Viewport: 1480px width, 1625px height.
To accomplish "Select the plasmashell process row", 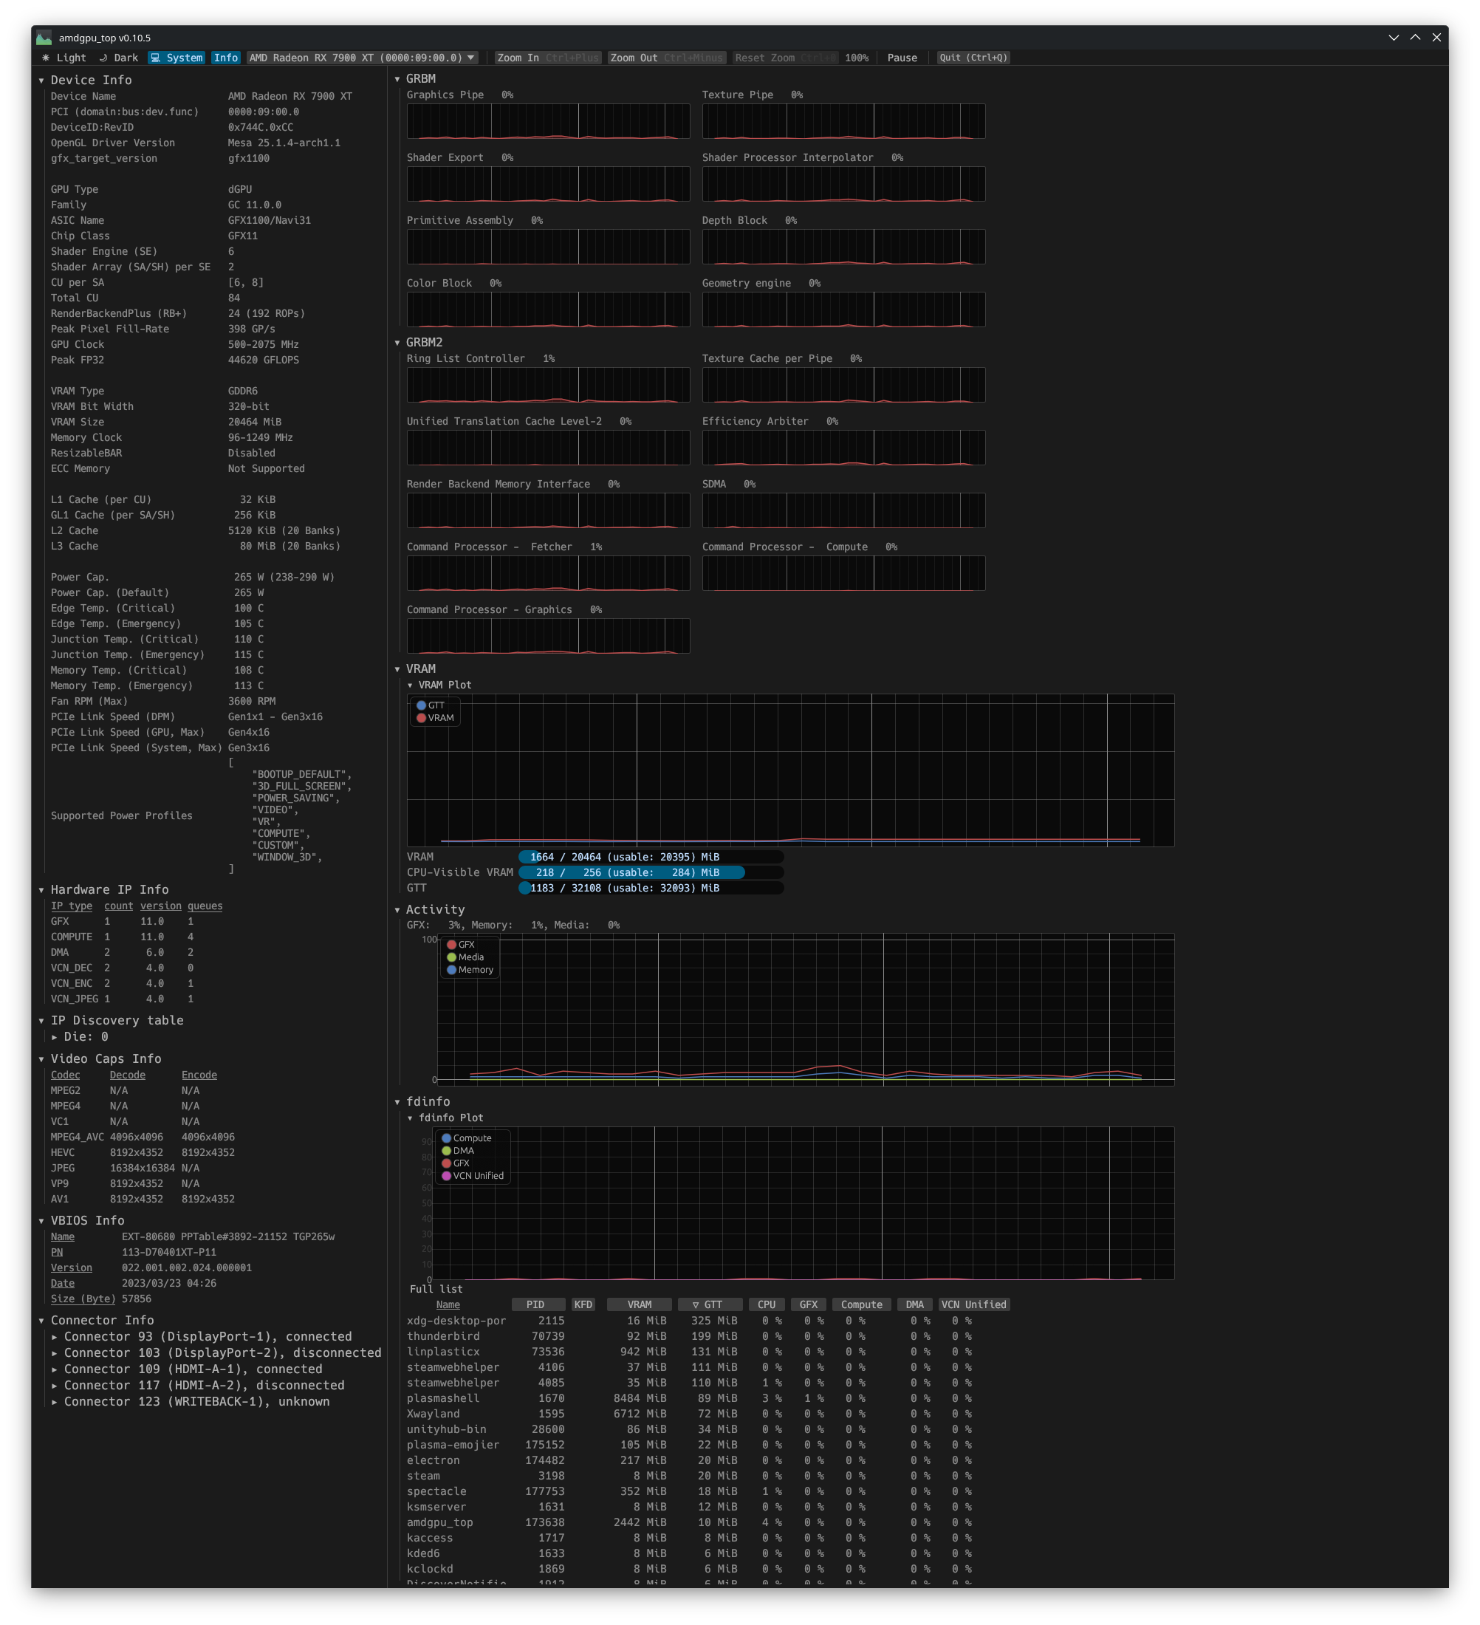I will (690, 1398).
